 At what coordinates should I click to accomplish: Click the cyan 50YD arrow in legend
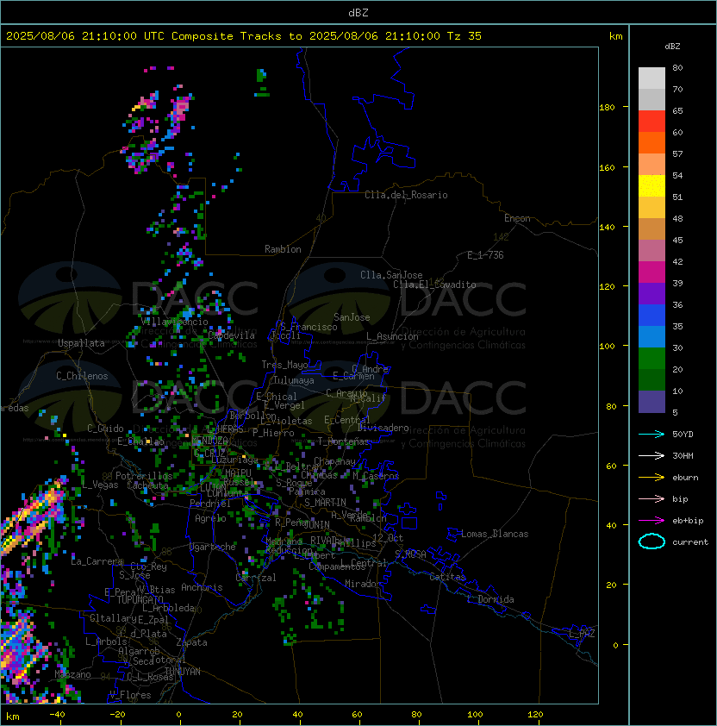click(x=652, y=435)
